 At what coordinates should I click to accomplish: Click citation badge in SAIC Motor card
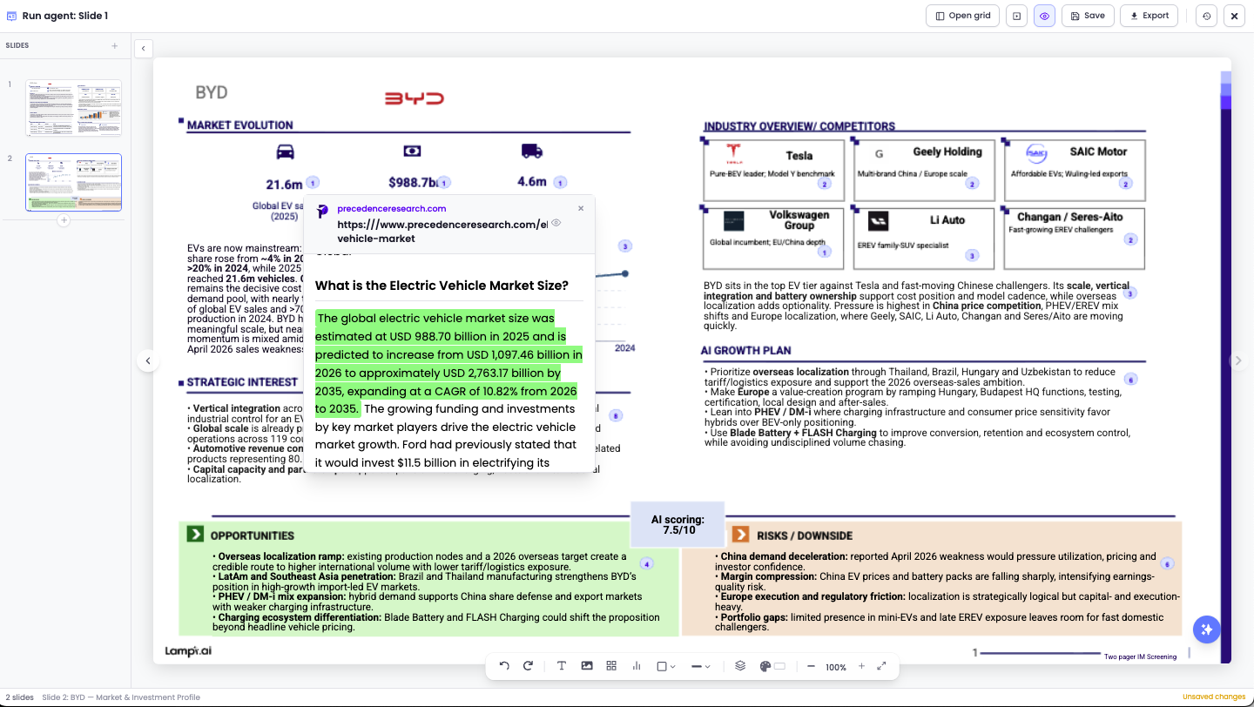coord(1125,184)
